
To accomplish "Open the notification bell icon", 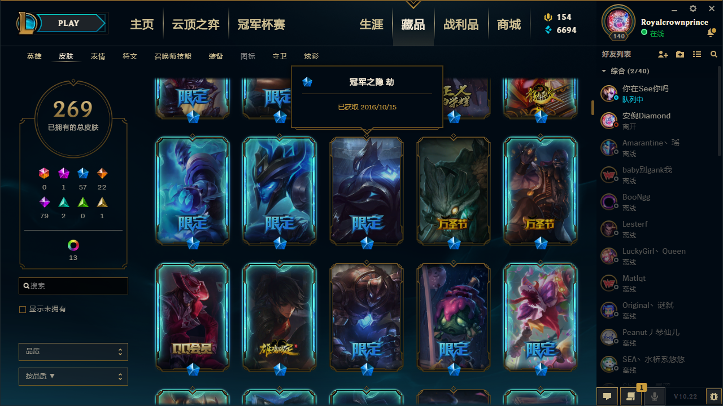I will [711, 33].
